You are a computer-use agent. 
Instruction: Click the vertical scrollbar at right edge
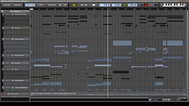[x=188, y=50]
